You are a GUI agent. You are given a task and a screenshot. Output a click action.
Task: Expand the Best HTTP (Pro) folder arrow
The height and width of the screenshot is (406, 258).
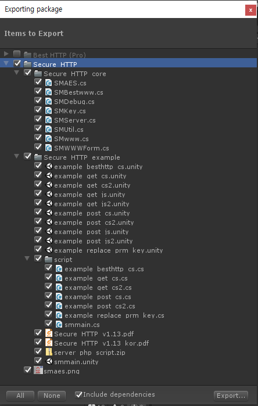6,54
